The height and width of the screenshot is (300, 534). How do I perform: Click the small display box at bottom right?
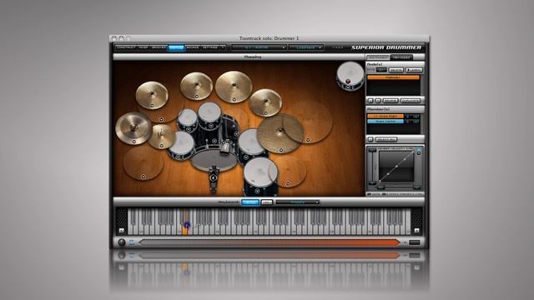pyautogui.click(x=415, y=242)
